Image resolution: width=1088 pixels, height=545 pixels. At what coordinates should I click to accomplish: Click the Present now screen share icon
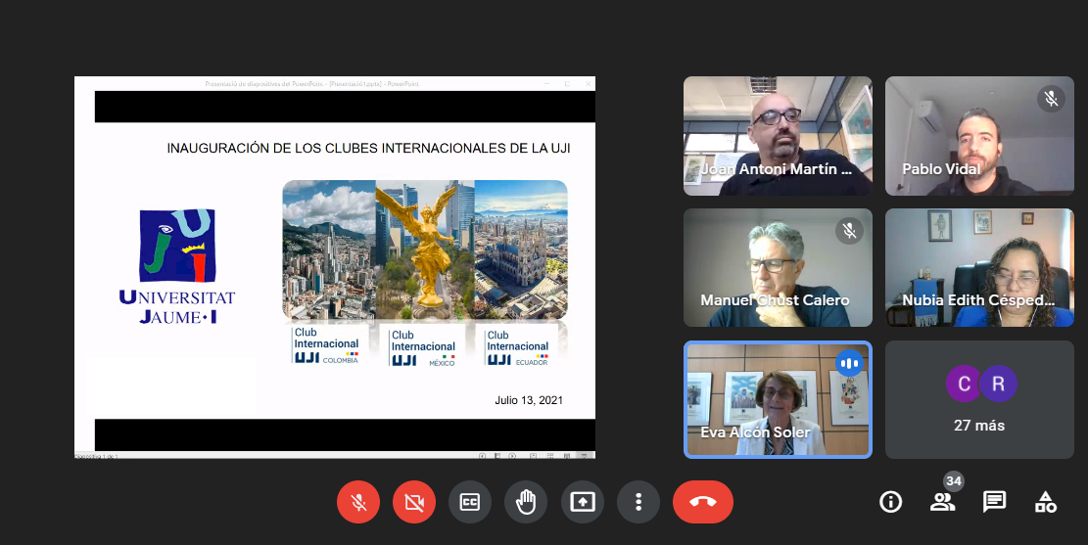pyautogui.click(x=583, y=502)
